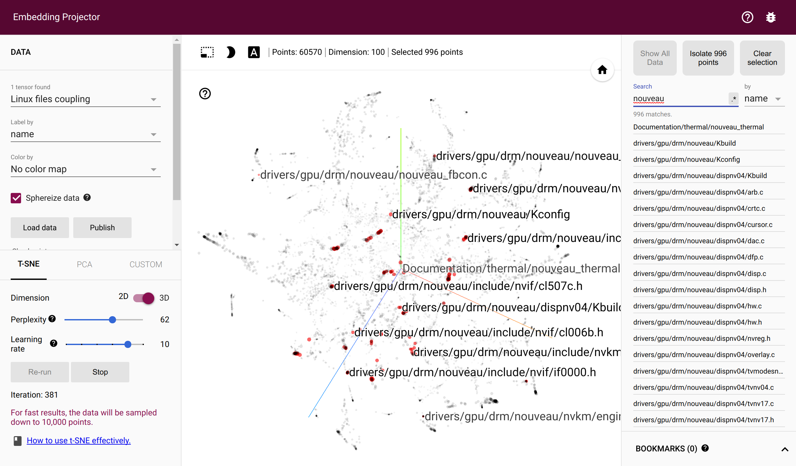Open the Color by dropdown
The width and height of the screenshot is (796, 466).
click(x=85, y=169)
